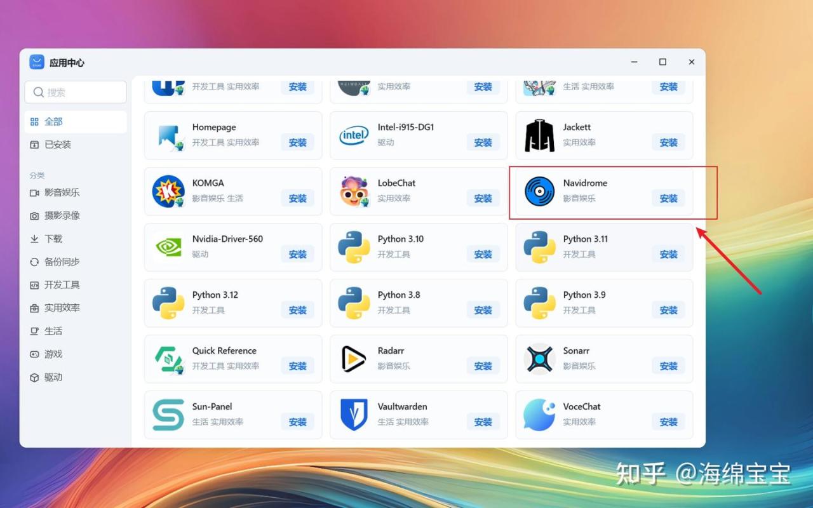This screenshot has height=508, width=813.
Task: Install the Homepage app
Action: click(x=298, y=142)
